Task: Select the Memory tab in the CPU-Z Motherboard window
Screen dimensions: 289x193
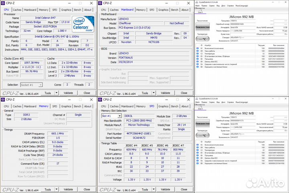Action: [141, 10]
